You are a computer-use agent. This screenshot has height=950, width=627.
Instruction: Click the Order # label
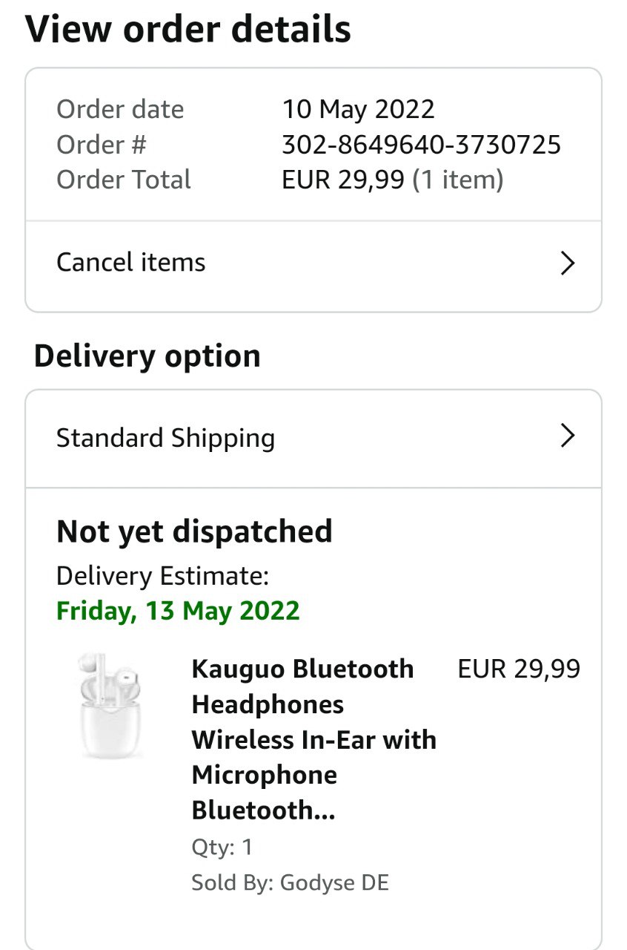click(x=101, y=145)
